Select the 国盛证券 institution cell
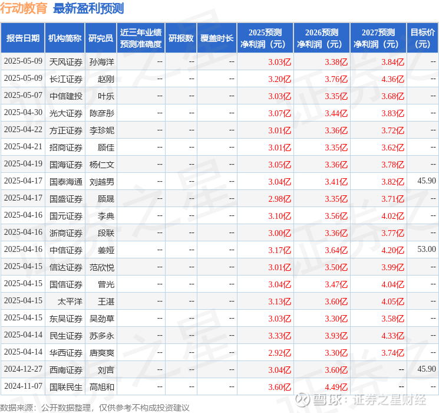 [x=66, y=199]
